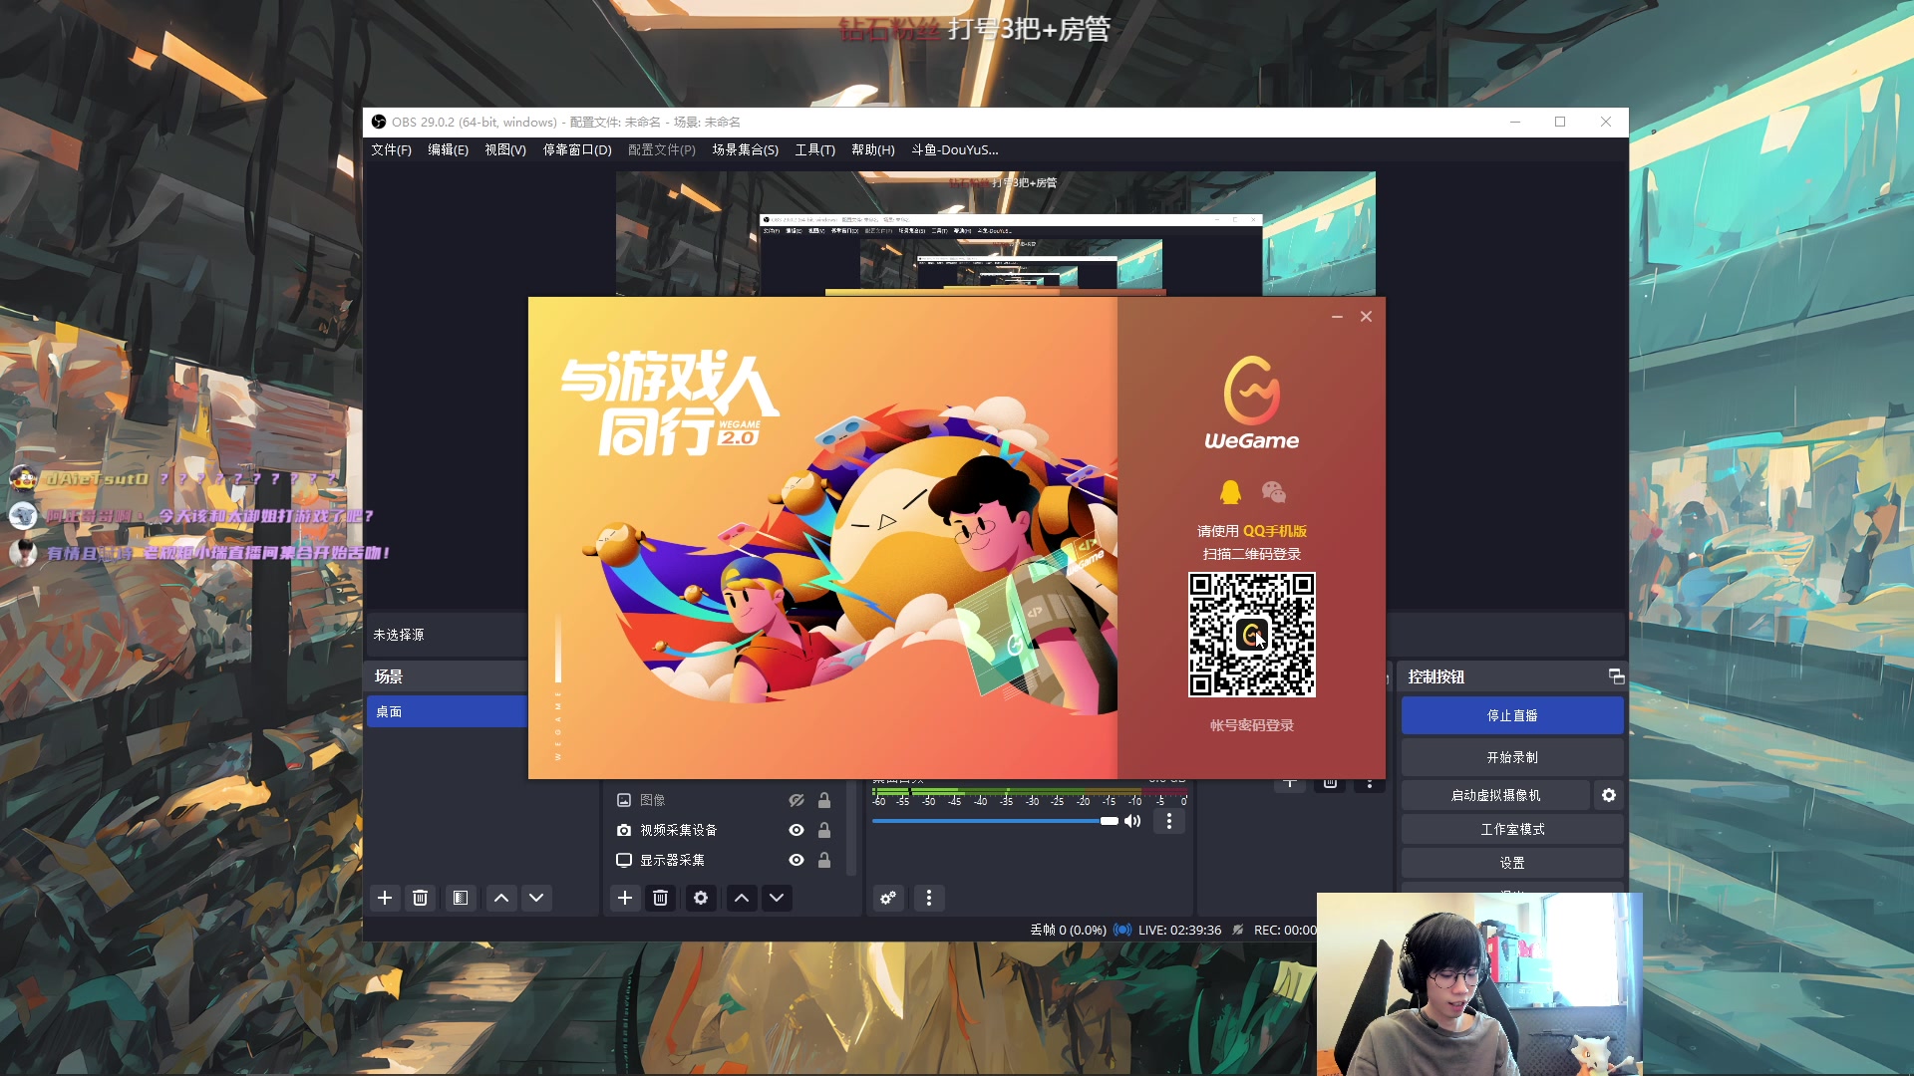Move source down with arrow icon

click(x=777, y=898)
